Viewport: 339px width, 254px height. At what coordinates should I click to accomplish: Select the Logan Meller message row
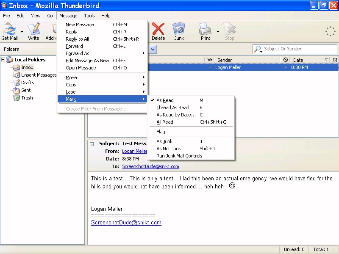pos(243,67)
